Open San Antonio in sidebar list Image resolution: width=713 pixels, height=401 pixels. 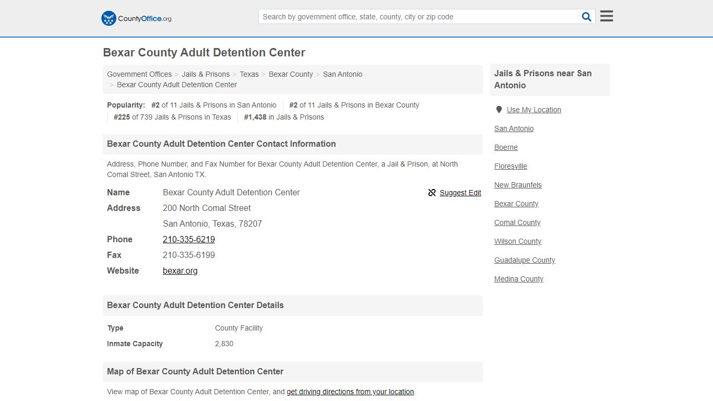[x=514, y=128]
